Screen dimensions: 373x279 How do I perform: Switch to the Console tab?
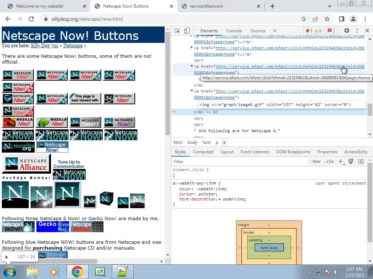(234, 31)
